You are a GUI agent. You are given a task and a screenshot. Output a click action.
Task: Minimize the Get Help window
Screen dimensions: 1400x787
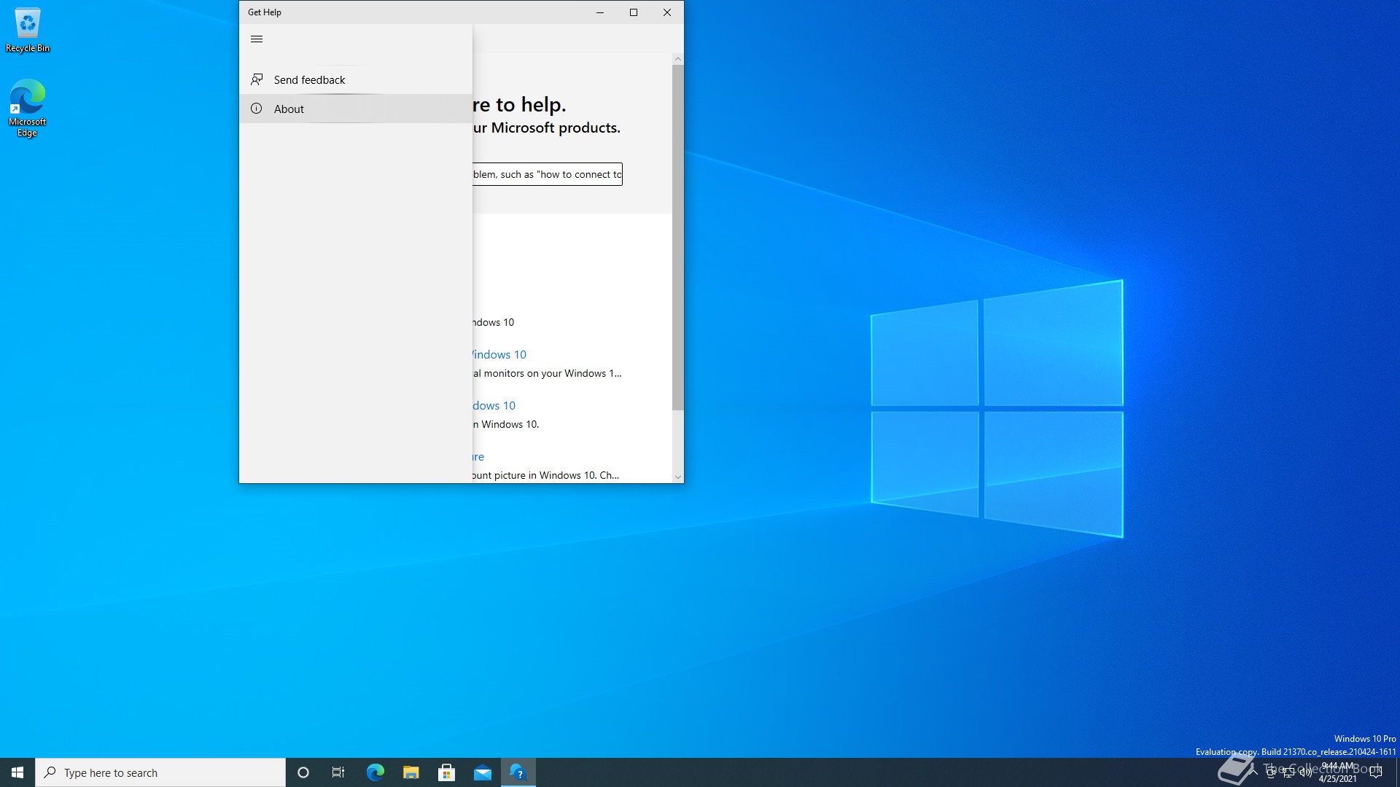(x=600, y=12)
